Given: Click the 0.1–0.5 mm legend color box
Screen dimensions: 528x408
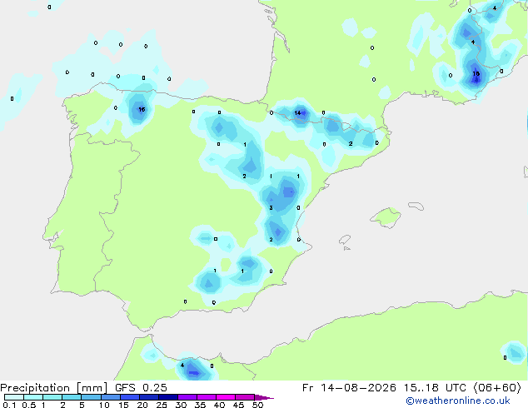Looking at the screenshot, I should 14,397.
